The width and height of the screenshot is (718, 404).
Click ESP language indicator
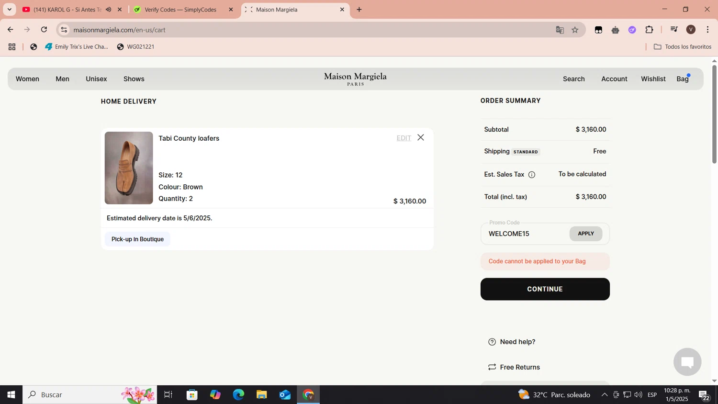click(652, 395)
